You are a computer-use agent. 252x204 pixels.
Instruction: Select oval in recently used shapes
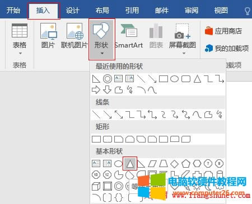point(175,79)
